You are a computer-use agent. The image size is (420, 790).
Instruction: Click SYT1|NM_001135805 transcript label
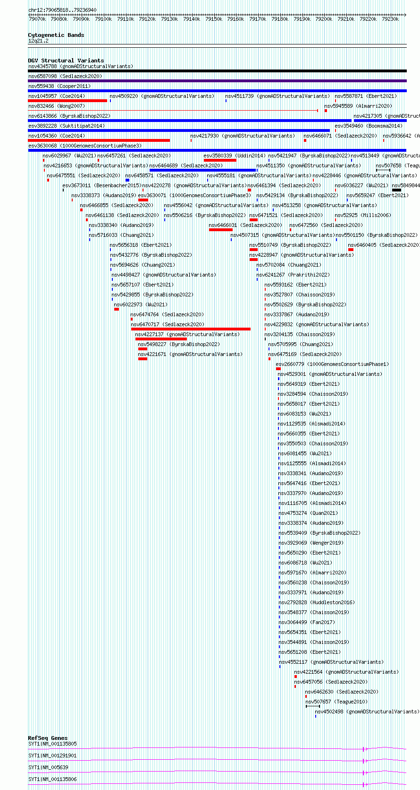pos(52,744)
